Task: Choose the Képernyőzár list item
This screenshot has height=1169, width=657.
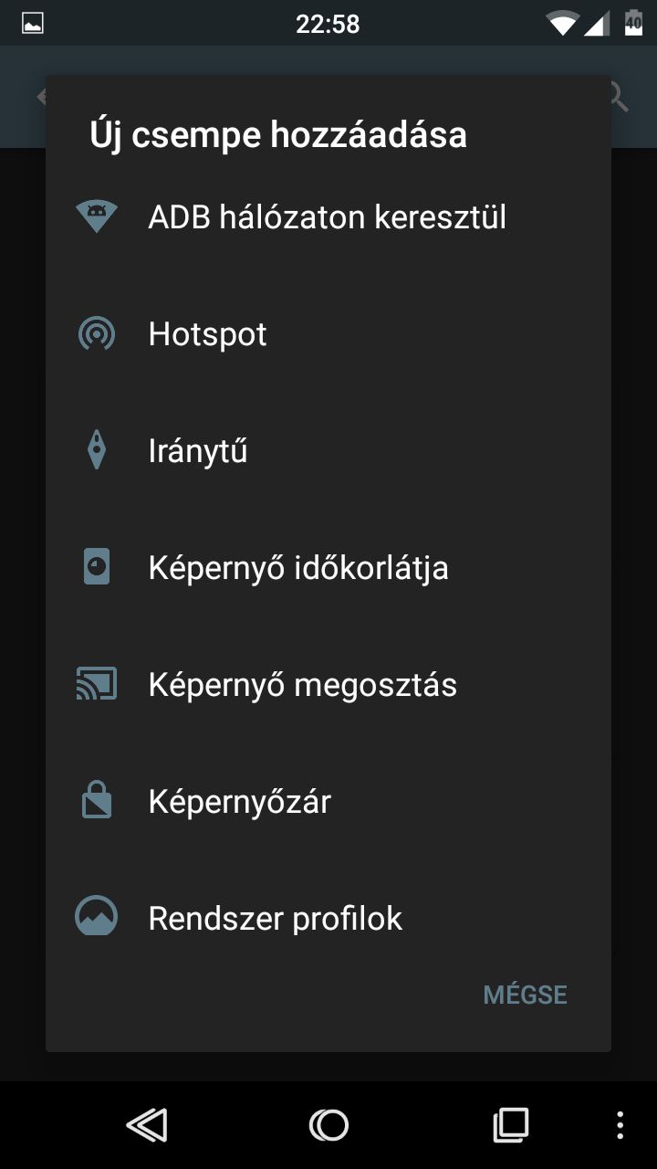Action: coord(328,802)
